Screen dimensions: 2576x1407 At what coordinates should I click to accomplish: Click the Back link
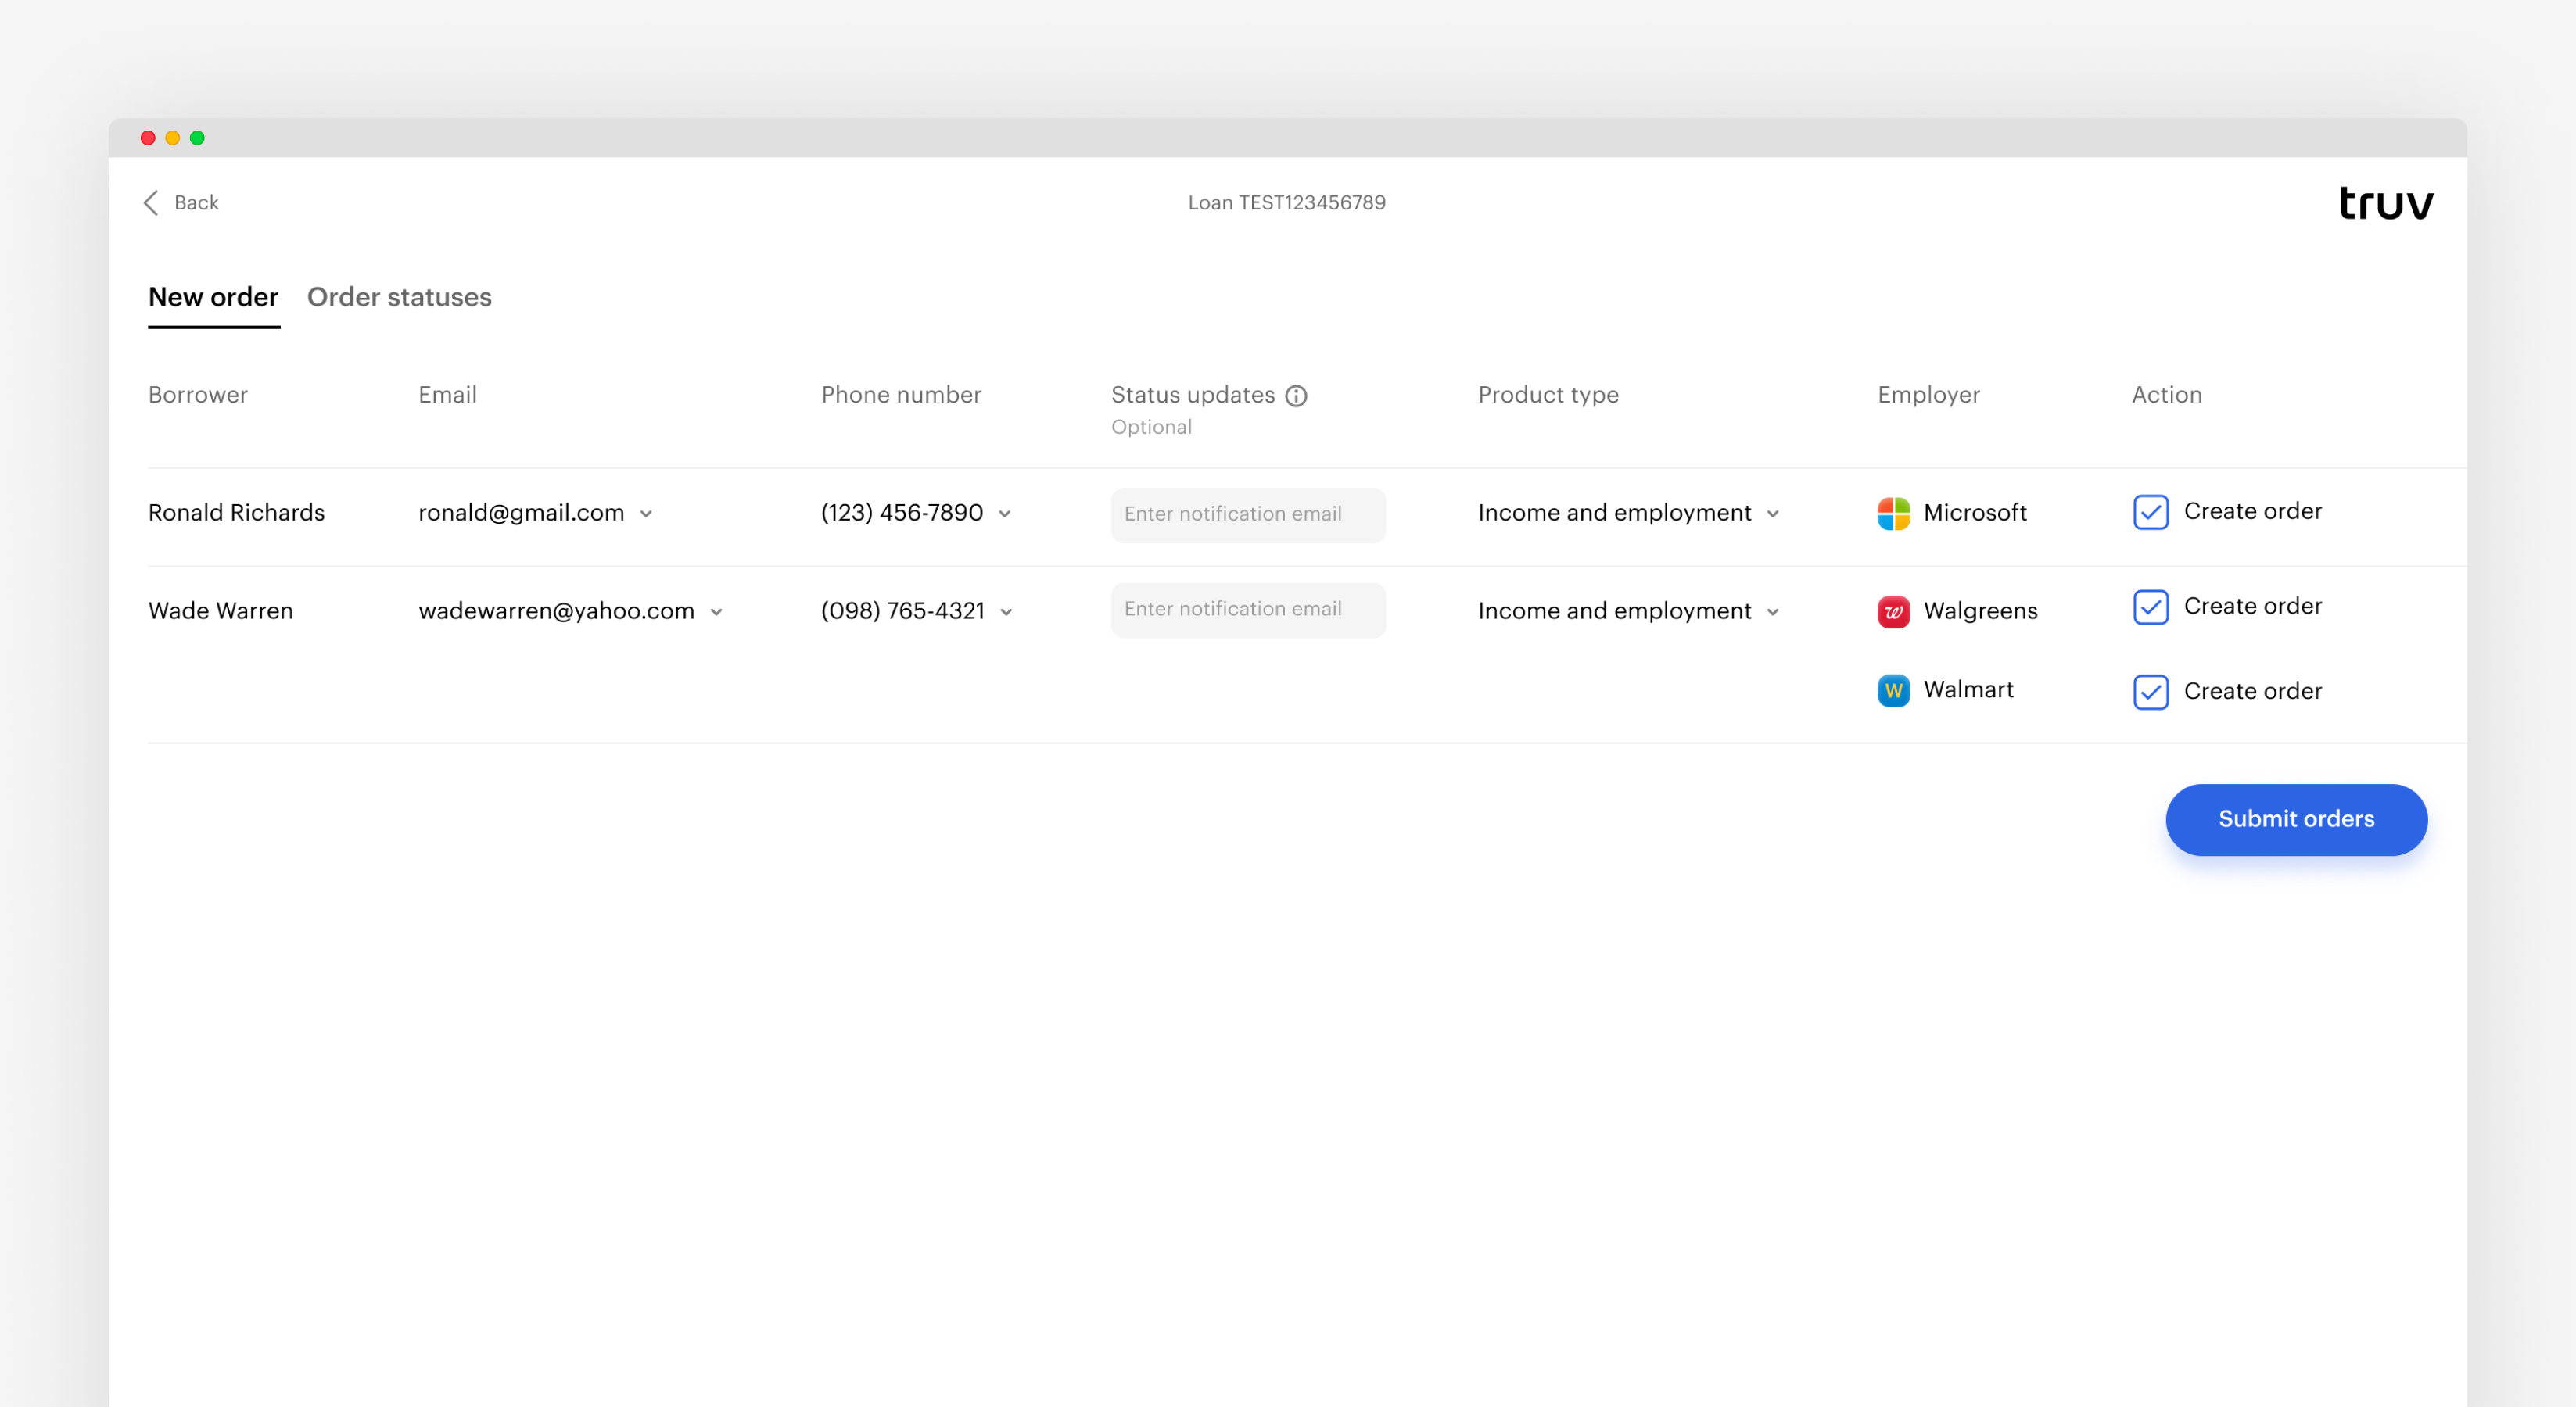[195, 203]
